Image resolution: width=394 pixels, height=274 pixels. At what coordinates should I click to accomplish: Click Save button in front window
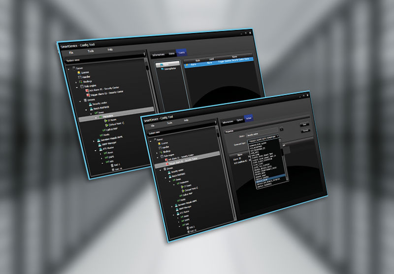pos(304,125)
